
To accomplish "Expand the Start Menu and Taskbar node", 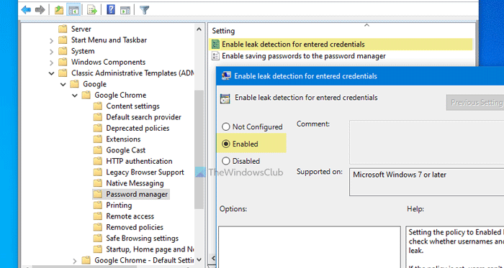I will click(x=51, y=40).
